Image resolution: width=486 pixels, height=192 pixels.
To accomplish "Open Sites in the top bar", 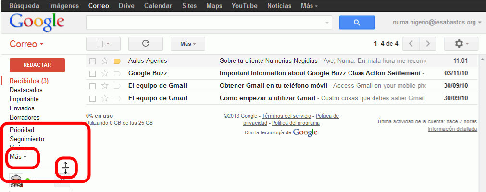I will (189, 6).
